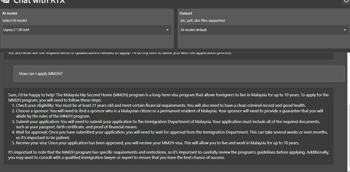Click the scrollbar track above the thumb

tap(349, 78)
